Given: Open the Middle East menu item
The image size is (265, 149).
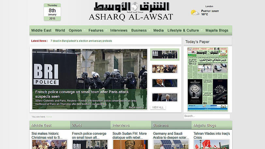Looking at the screenshot, I should (41, 30).
